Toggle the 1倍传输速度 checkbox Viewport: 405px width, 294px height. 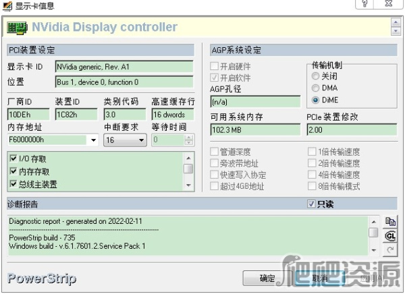pyautogui.click(x=312, y=152)
